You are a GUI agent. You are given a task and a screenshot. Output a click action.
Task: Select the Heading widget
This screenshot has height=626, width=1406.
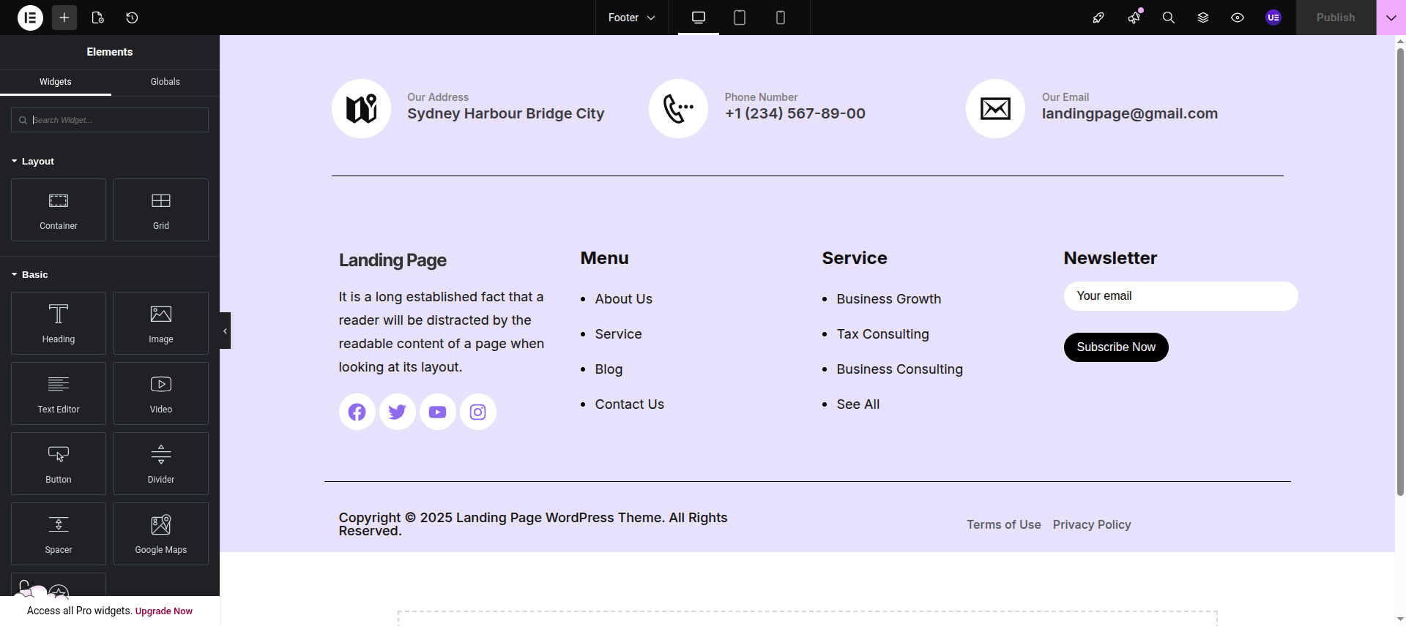point(59,323)
